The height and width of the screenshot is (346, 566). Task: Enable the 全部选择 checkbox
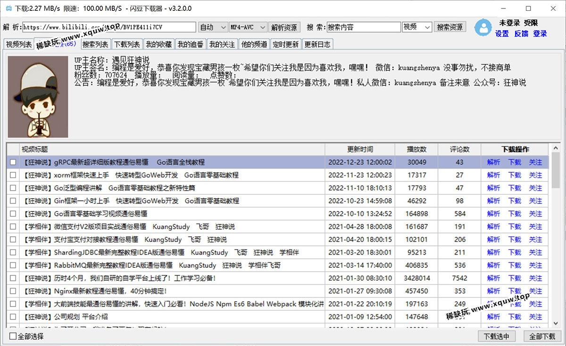click(13, 336)
